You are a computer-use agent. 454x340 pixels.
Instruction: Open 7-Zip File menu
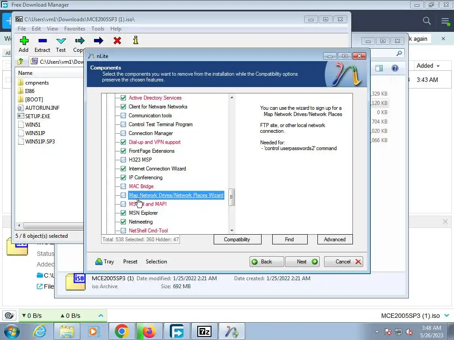(x=22, y=29)
